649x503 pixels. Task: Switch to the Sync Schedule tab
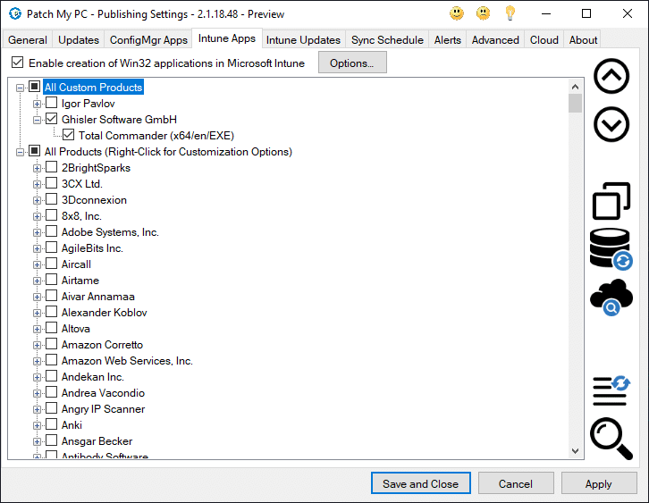coord(388,40)
